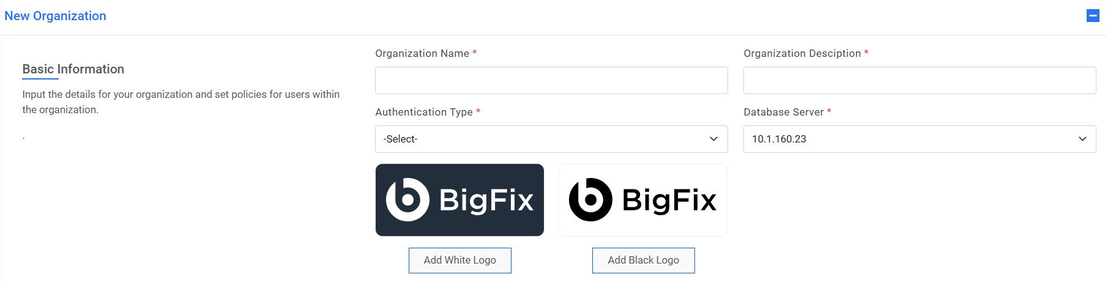Click the Database Server label
This screenshot has width=1116, height=285.
[x=783, y=112]
